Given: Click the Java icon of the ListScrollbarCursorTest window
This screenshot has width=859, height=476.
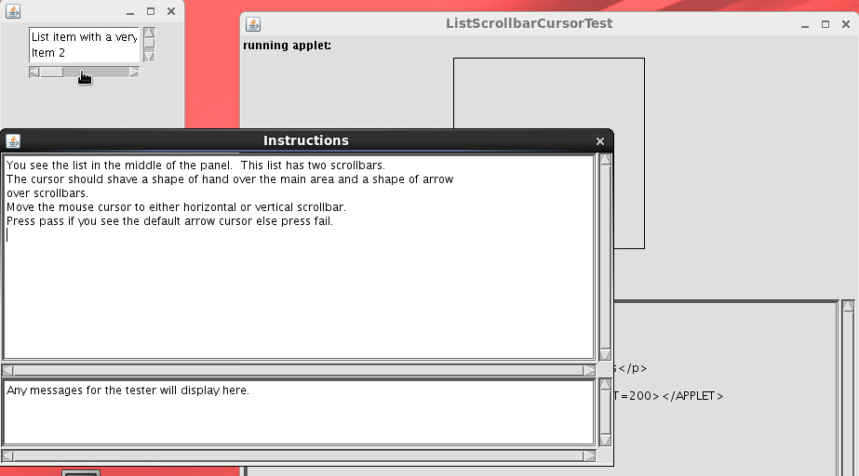Looking at the screenshot, I should pyautogui.click(x=253, y=24).
